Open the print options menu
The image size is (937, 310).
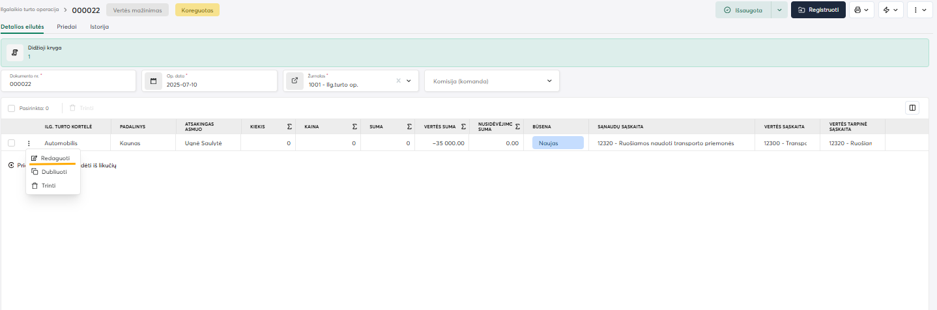pyautogui.click(x=861, y=10)
